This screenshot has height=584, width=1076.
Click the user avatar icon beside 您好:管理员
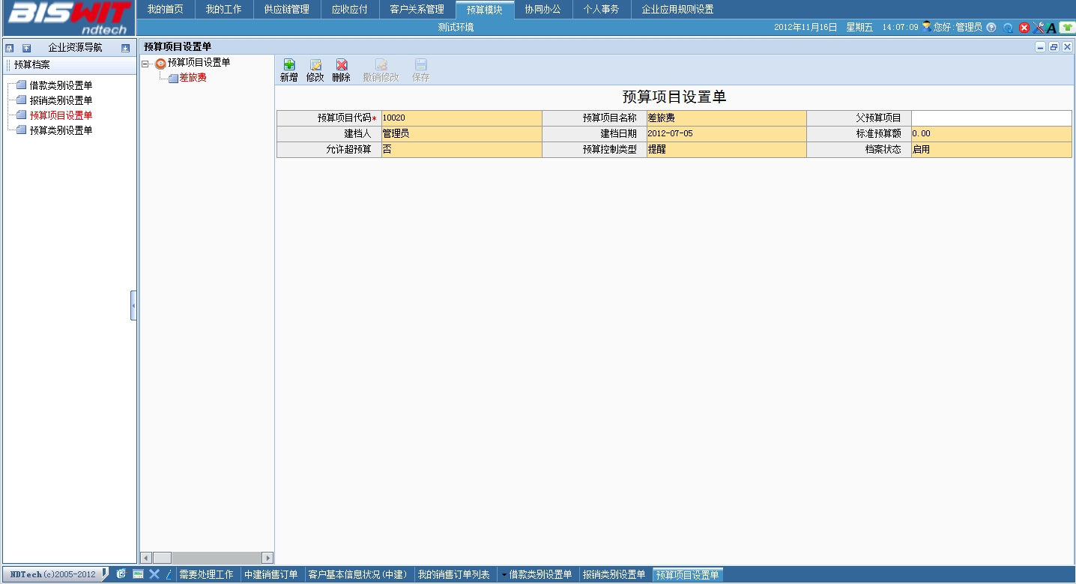927,26
